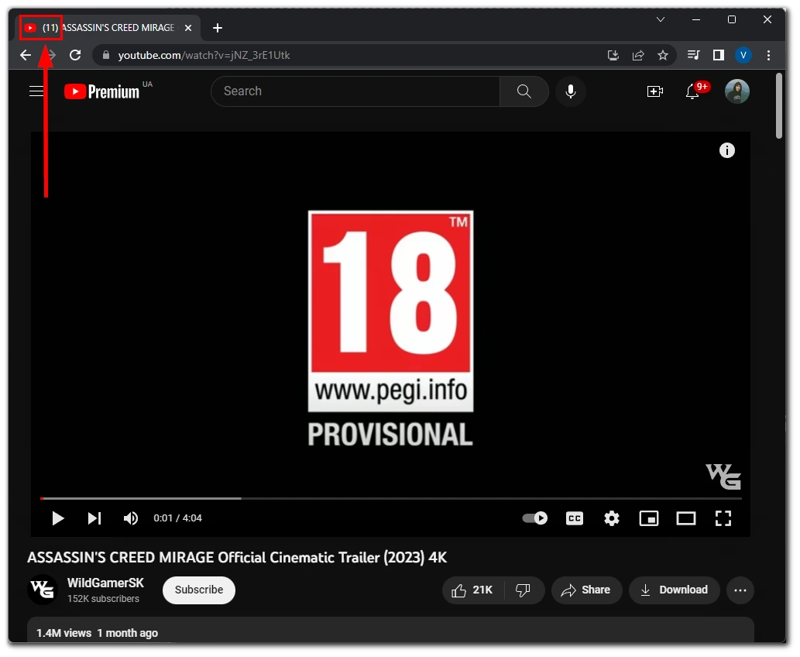Viewport: 800px width, 657px height.
Task: Open tab search chevron
Action: pyautogui.click(x=660, y=19)
